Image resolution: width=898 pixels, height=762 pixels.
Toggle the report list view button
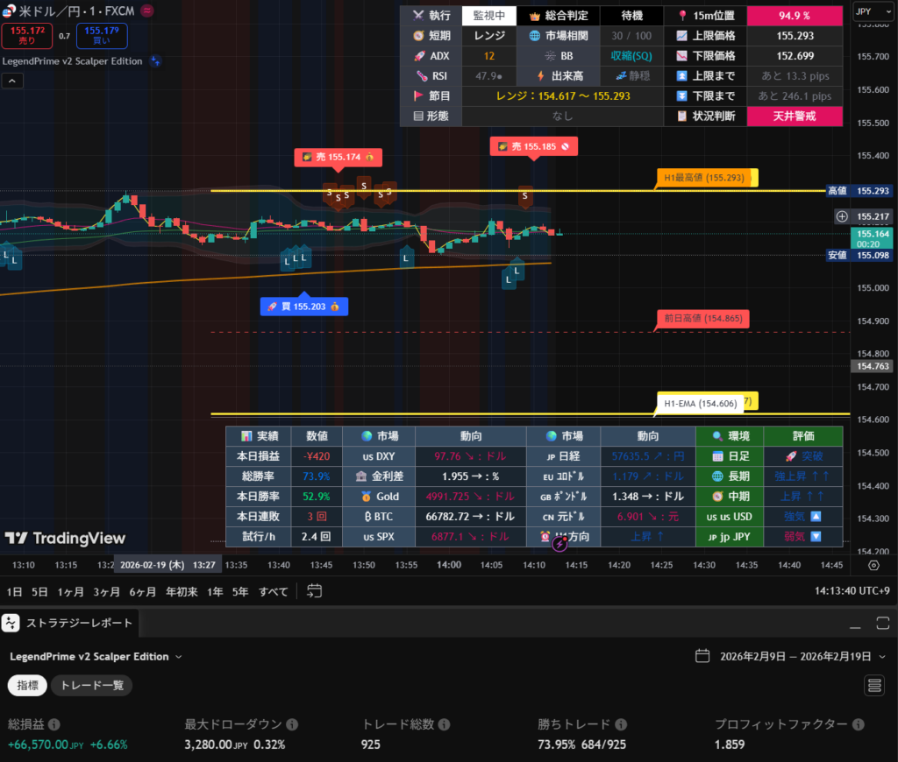[873, 685]
